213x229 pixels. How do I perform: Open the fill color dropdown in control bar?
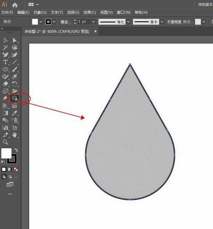[41, 22]
